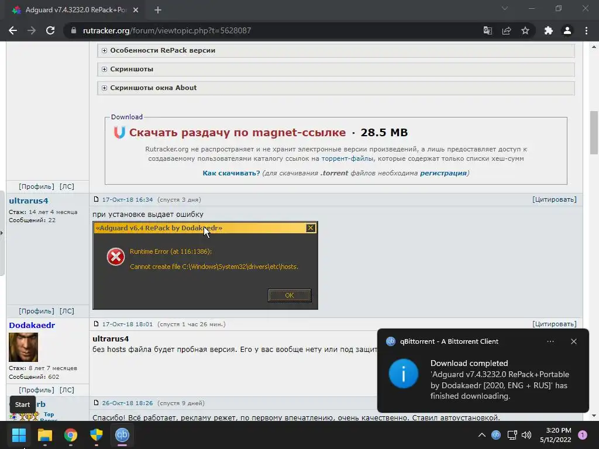The height and width of the screenshot is (449, 599).
Task: Open Профиль link below Dodakaedr post
Action: click(37, 390)
